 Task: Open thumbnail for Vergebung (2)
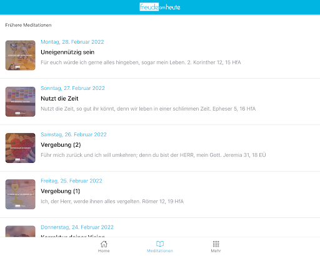20,148
